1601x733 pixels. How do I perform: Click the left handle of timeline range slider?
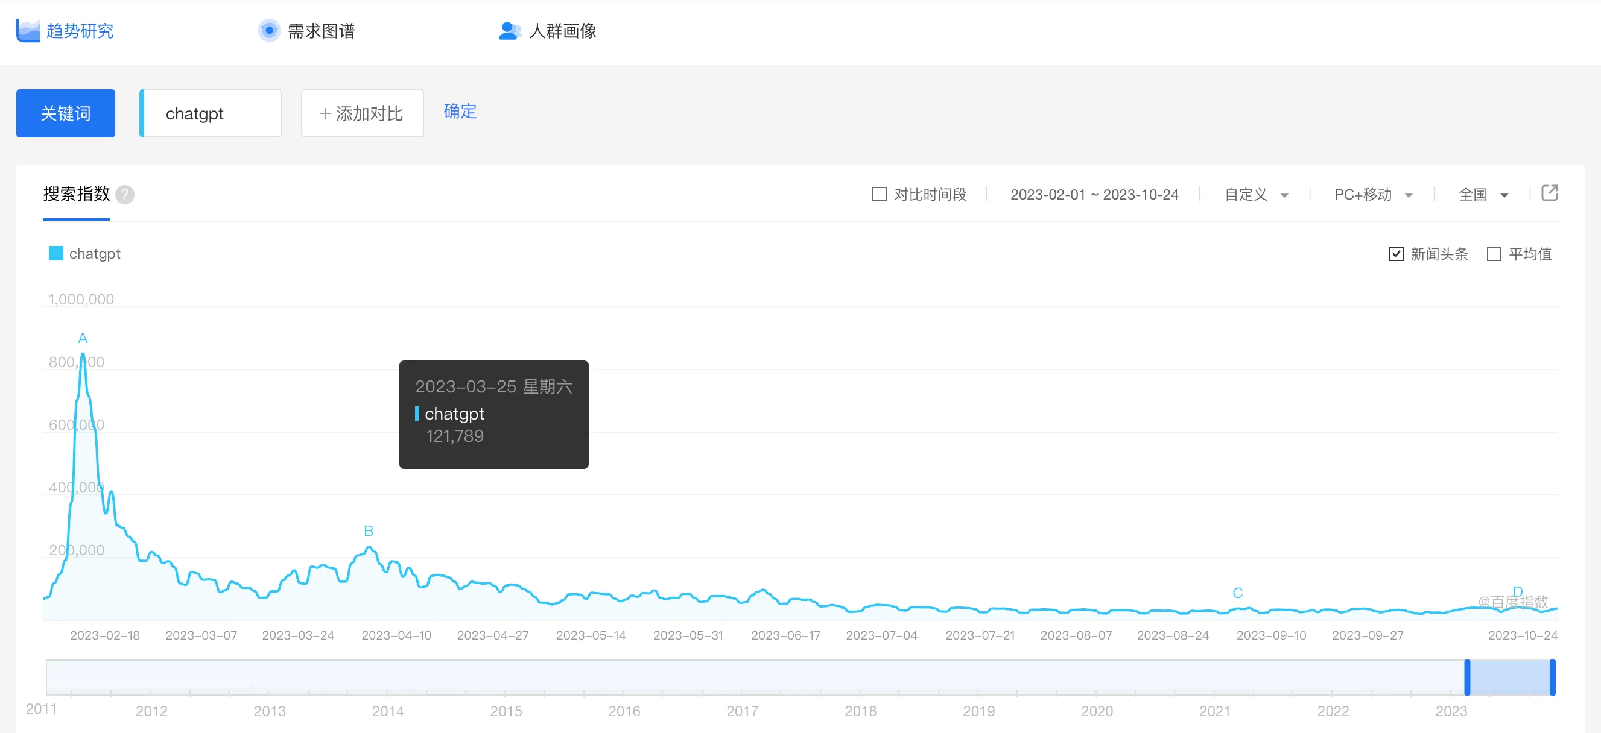1466,677
